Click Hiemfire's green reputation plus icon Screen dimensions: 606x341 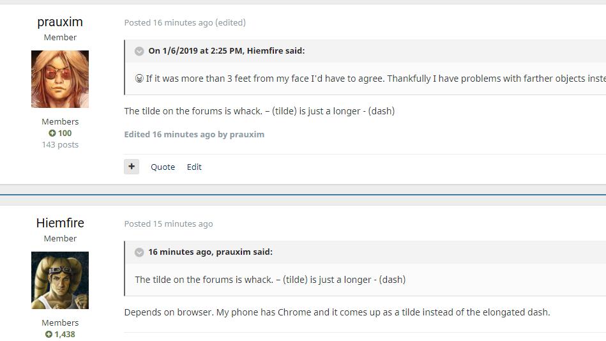49,335
